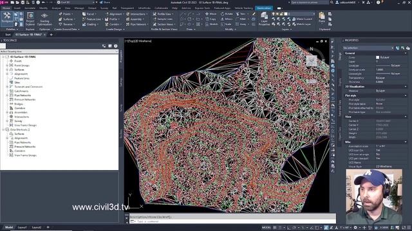Click the Pipe Network ribbon button
The width and height of the screenshot is (412, 231).
(136, 24)
